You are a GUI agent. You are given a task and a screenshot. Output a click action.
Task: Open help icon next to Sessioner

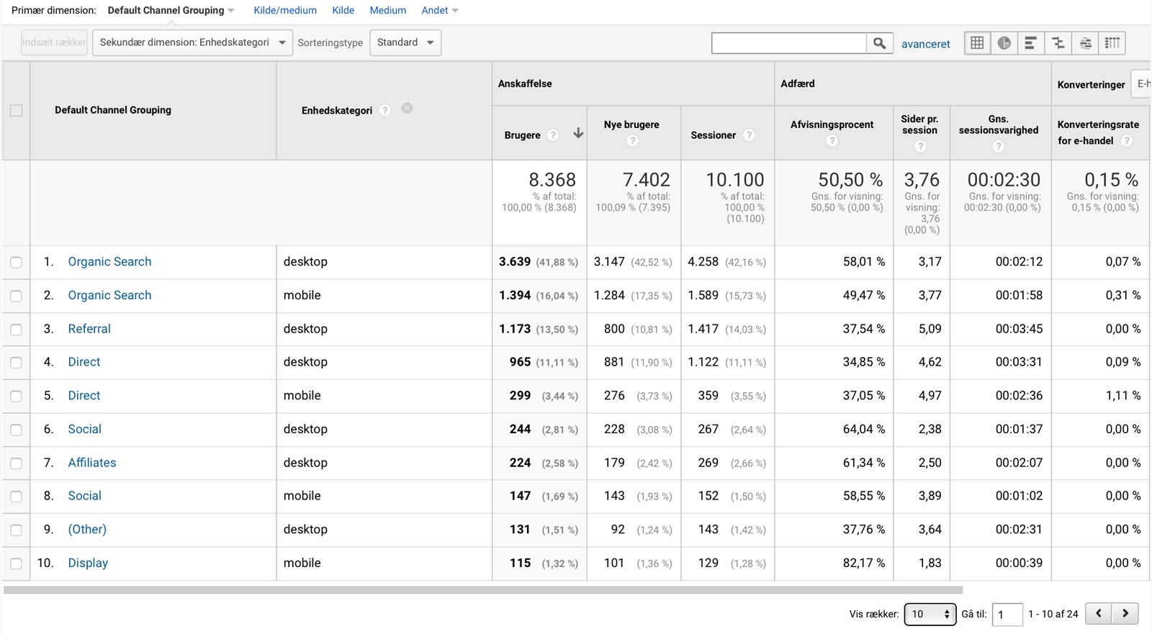coord(749,135)
